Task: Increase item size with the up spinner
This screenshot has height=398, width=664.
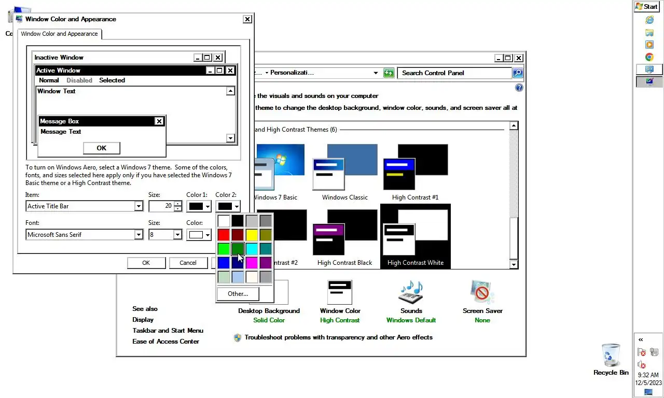Action: pos(178,203)
